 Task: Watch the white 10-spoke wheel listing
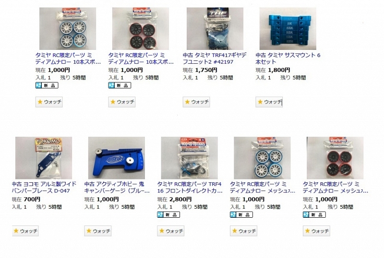click(49, 102)
